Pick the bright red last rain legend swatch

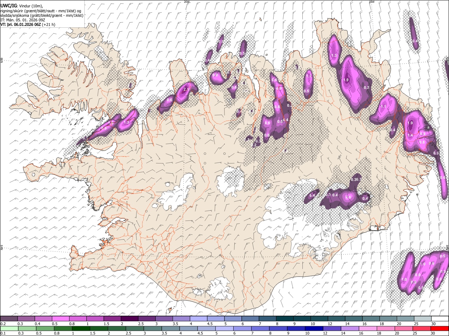[440, 328]
